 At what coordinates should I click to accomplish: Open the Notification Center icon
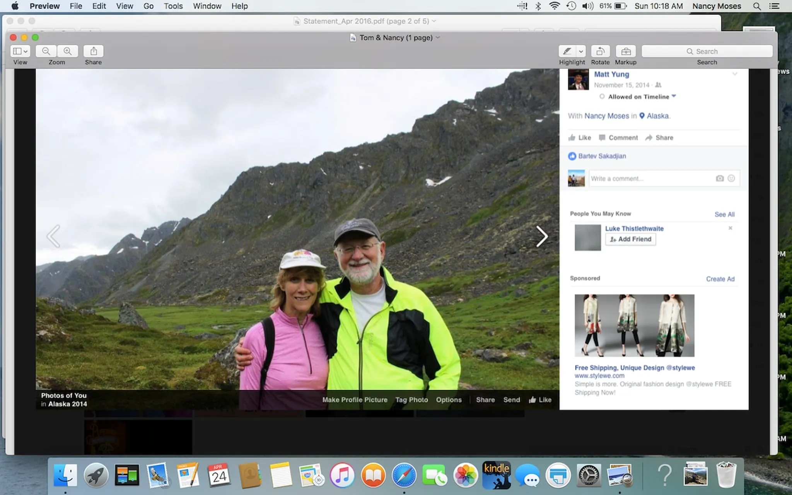point(774,6)
